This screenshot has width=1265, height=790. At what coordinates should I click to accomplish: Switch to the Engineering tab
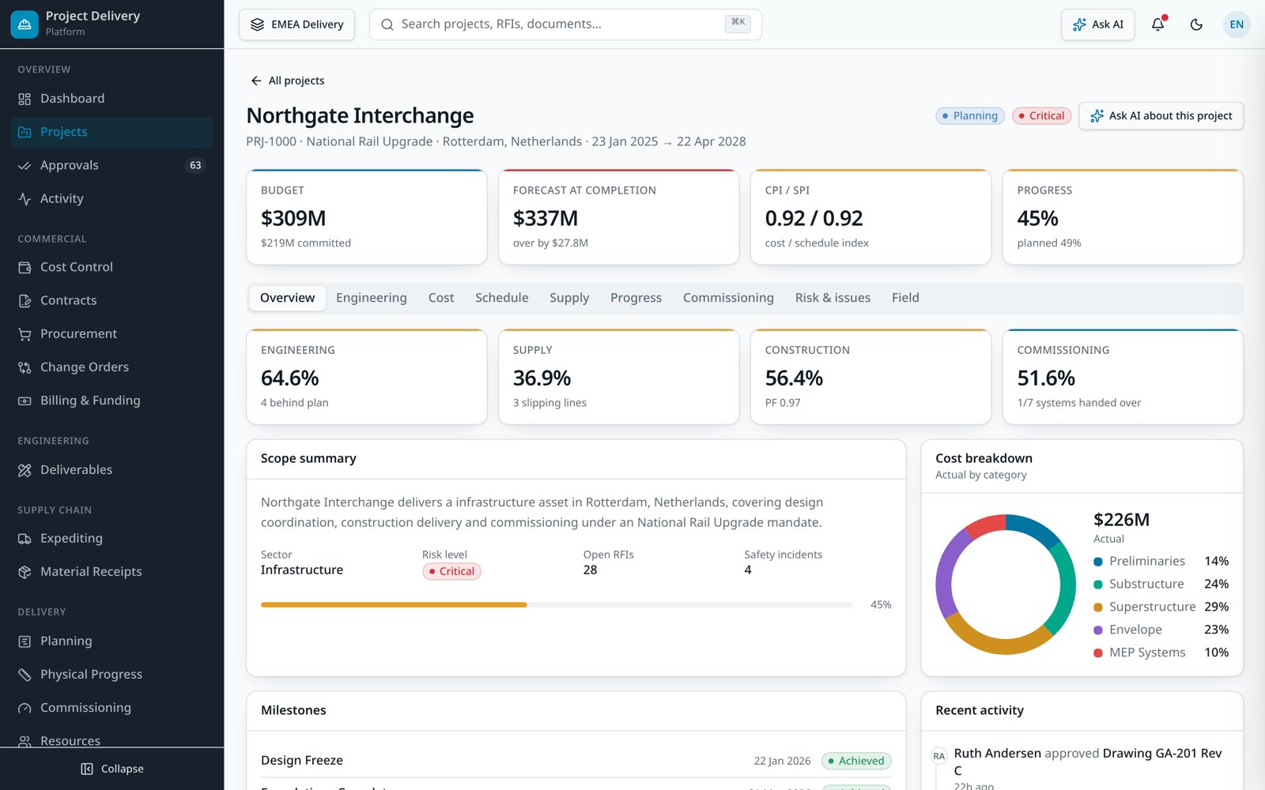point(371,298)
